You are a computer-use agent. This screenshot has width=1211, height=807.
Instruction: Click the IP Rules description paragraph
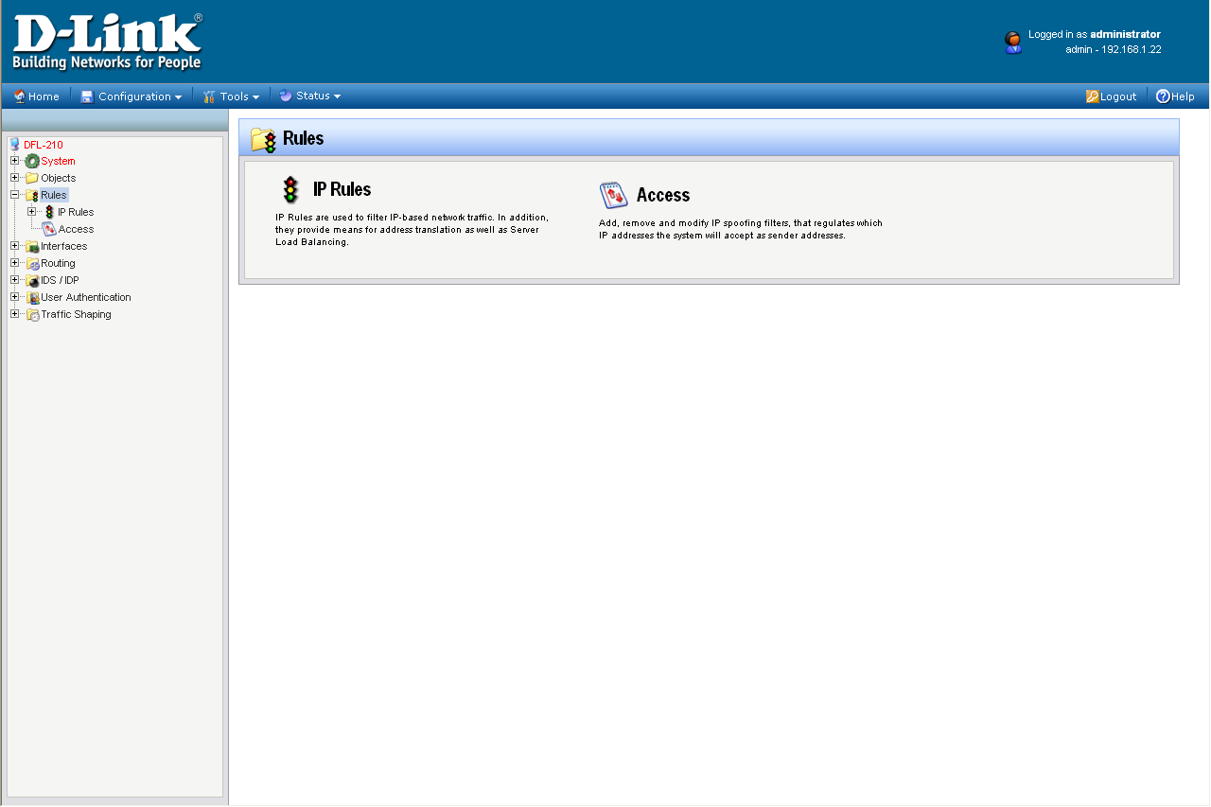[x=412, y=230]
